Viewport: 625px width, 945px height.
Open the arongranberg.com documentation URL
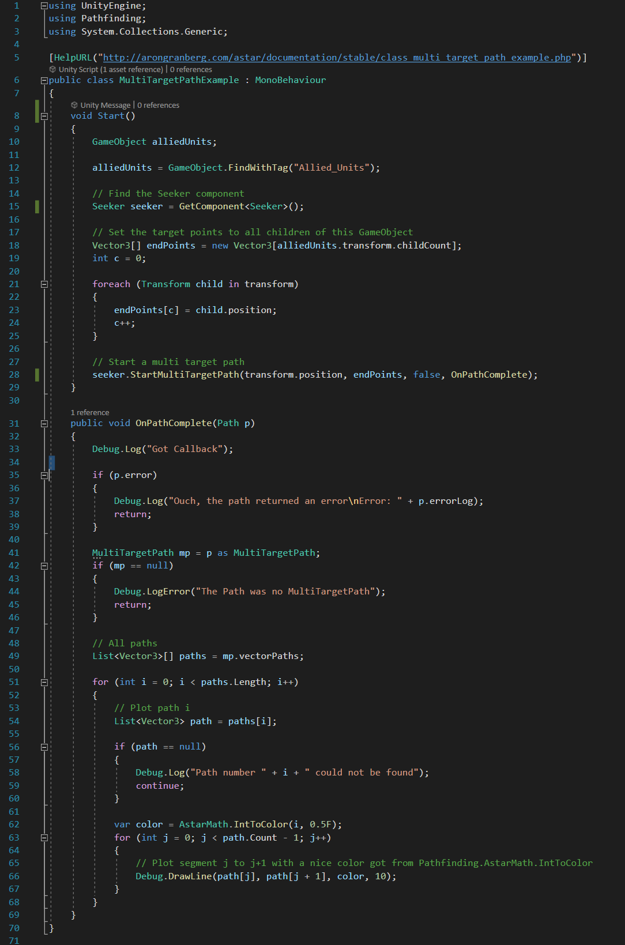[x=337, y=58]
